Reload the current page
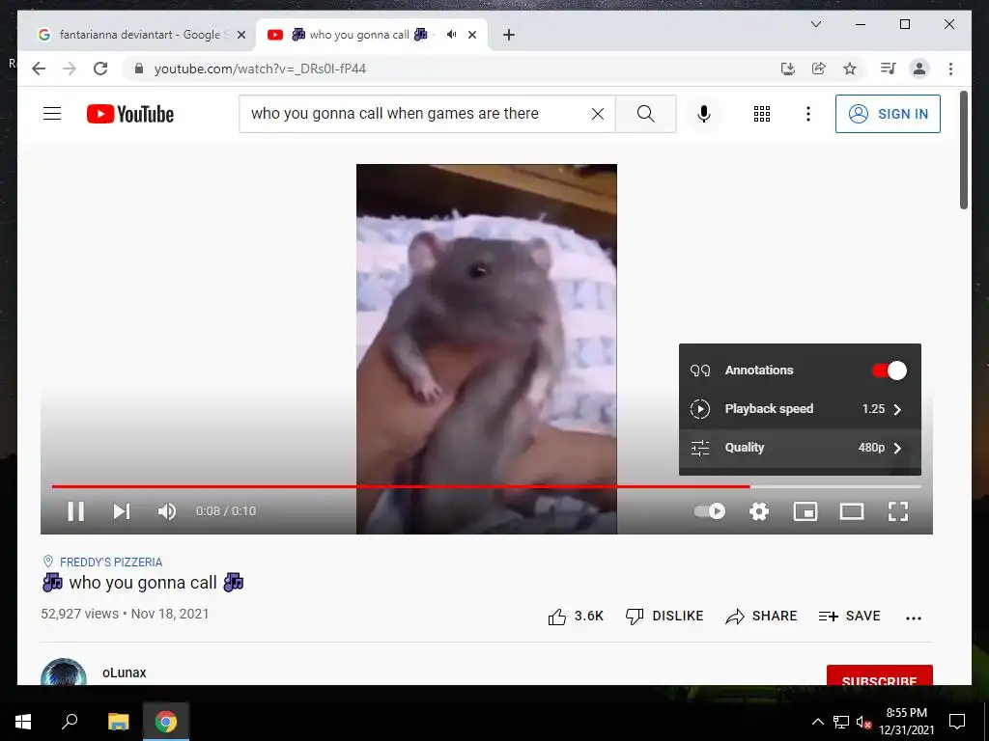The width and height of the screenshot is (989, 741). 100,69
